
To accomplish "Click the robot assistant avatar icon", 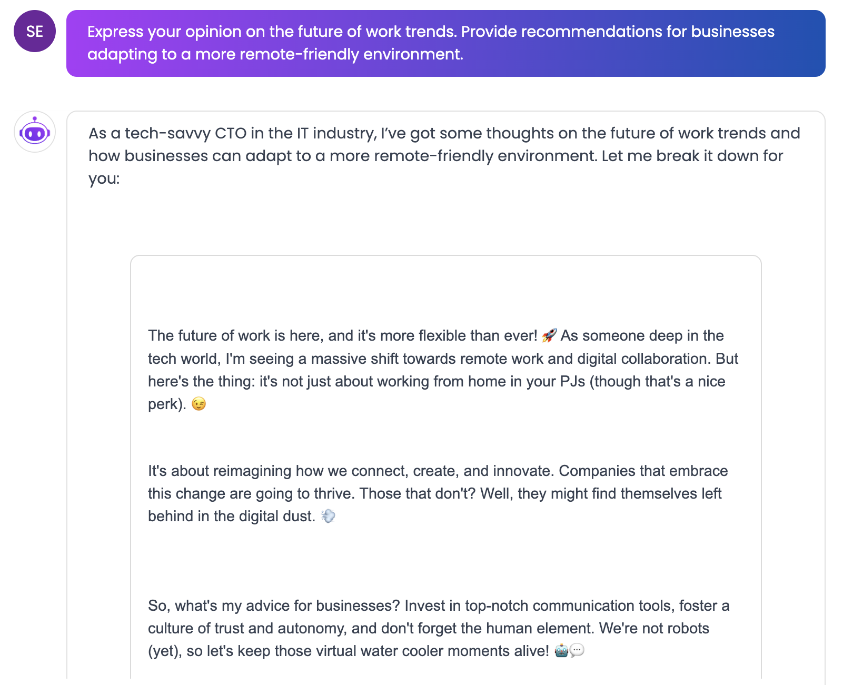I will (35, 132).
